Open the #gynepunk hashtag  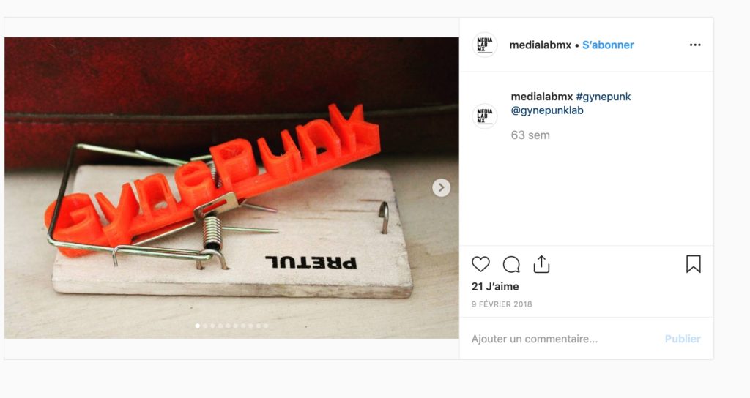click(604, 97)
